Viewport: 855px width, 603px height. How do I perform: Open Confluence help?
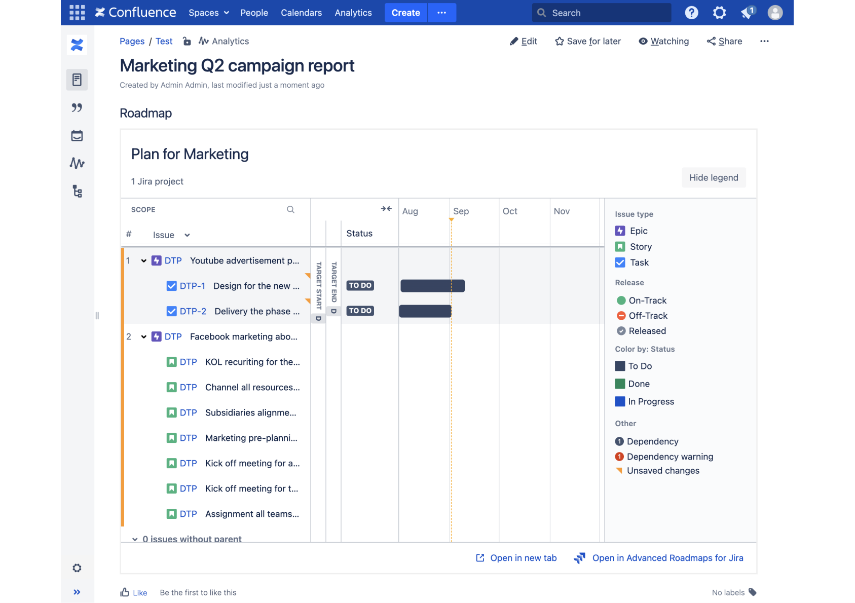tap(691, 12)
